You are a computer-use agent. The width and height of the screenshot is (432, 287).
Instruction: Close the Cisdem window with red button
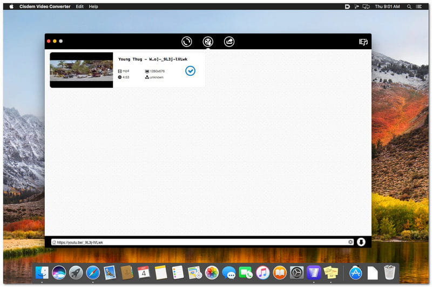[x=49, y=41]
